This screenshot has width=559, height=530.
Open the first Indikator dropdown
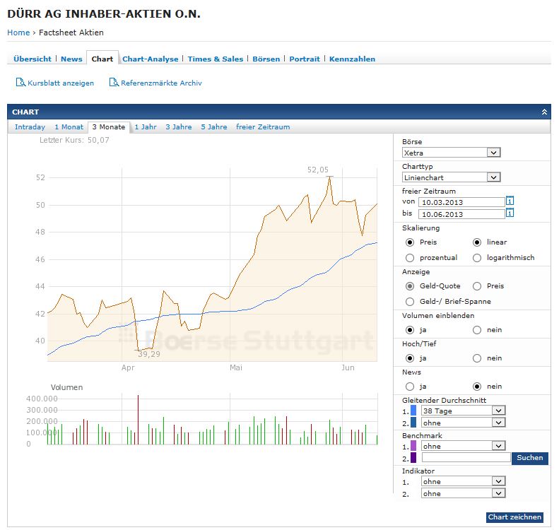point(498,481)
